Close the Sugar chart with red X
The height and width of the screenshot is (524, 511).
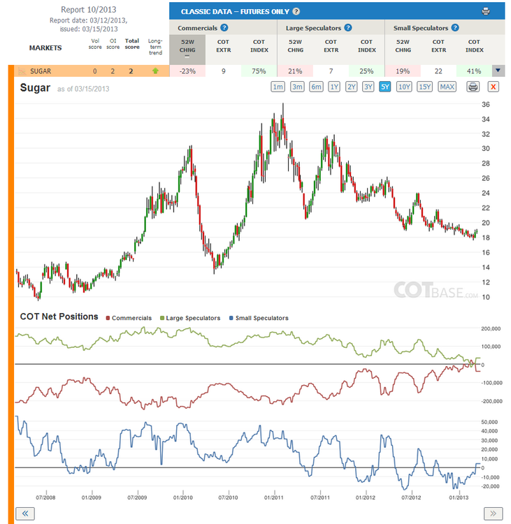493,87
